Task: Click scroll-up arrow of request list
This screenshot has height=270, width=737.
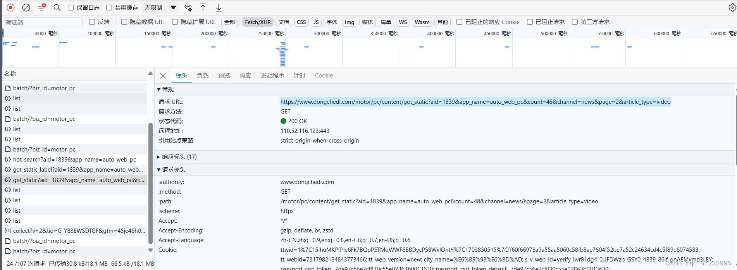Action: pos(150,74)
